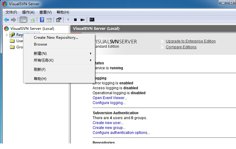236x149 pixels.
Task: Open Event Viewer... link
Action: click(110, 98)
